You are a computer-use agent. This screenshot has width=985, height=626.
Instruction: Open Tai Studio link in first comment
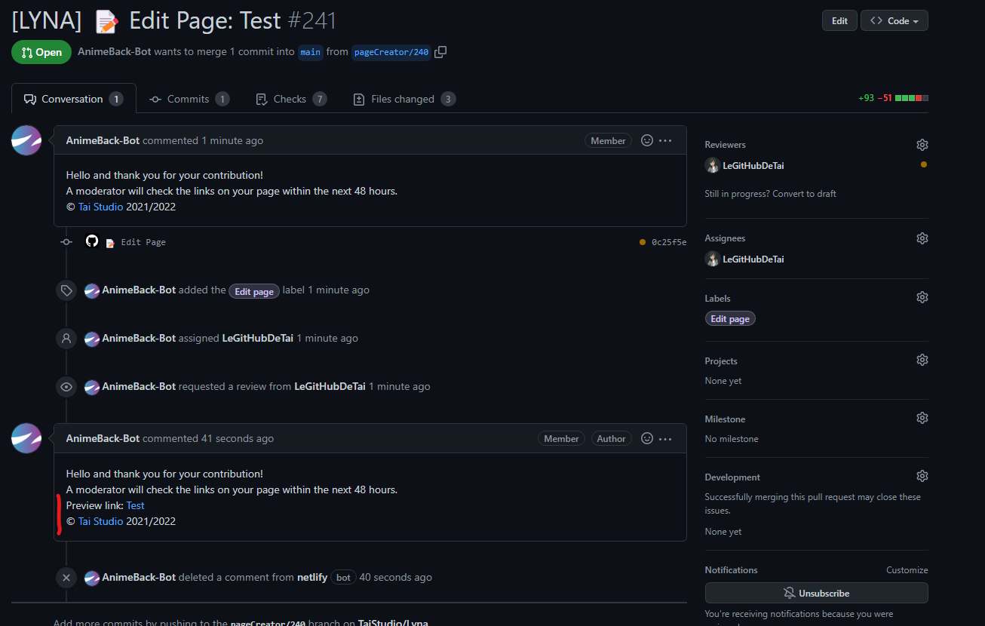[x=100, y=207]
